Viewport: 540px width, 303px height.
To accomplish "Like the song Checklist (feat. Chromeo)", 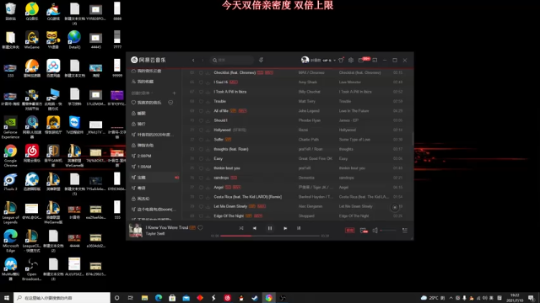I will point(201,73).
